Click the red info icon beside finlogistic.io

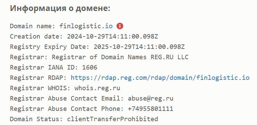[x=120, y=26]
